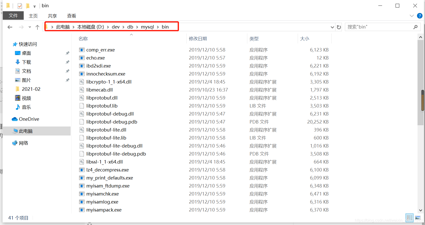Switch to the 主页 ribbon tab
This screenshot has height=225, width=425.
click(x=33, y=16)
